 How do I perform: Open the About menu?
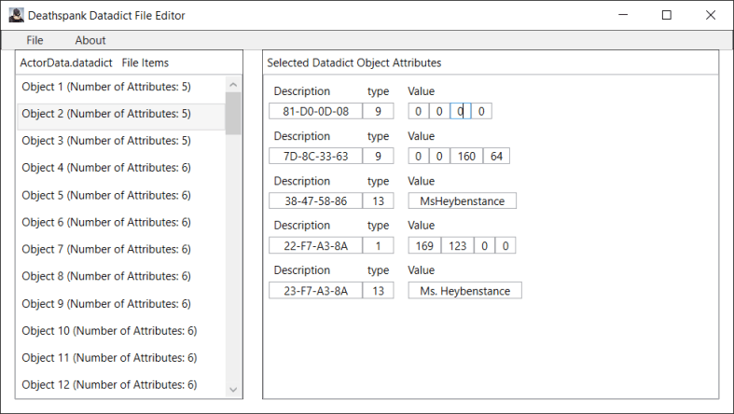[90, 40]
